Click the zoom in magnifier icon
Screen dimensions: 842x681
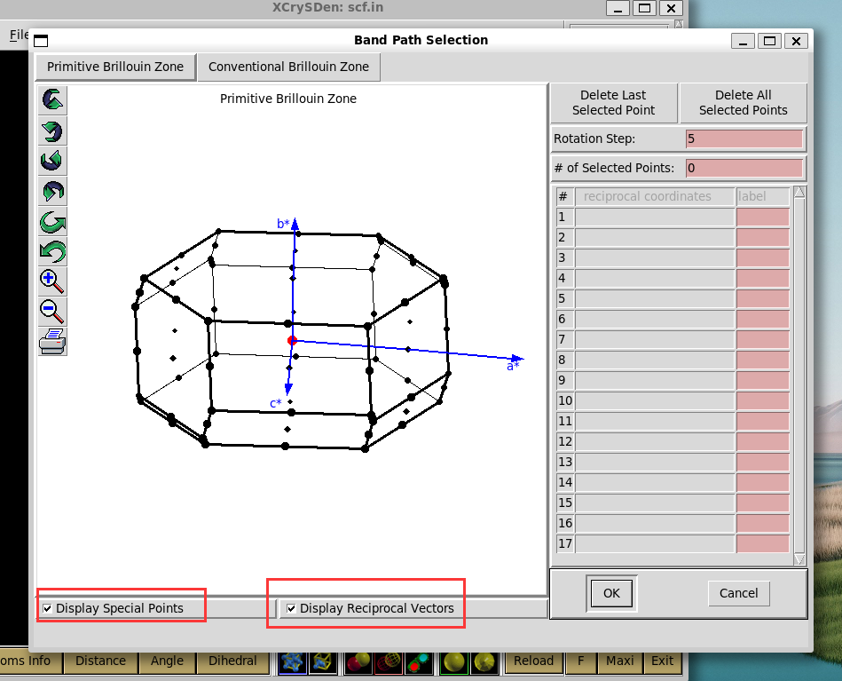click(52, 281)
